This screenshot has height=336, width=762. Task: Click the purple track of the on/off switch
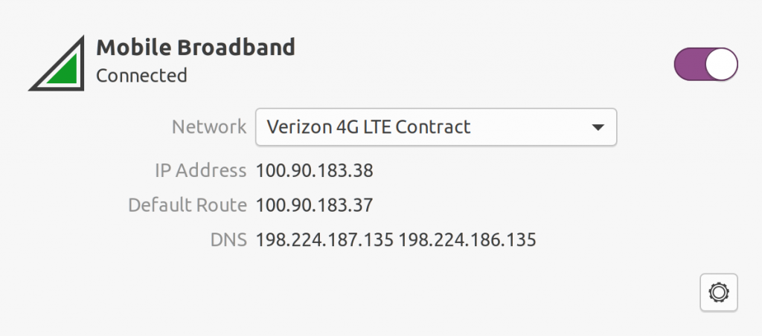click(688, 65)
